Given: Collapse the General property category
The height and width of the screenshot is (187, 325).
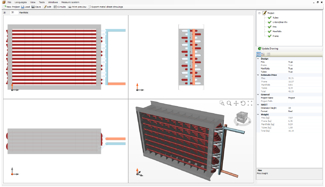Looking at the screenshot, I should pyautogui.click(x=258, y=94).
